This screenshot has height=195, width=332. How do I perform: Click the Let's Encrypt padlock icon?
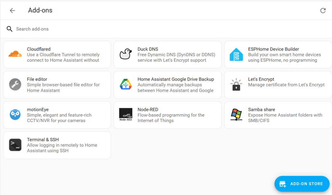[236, 84]
